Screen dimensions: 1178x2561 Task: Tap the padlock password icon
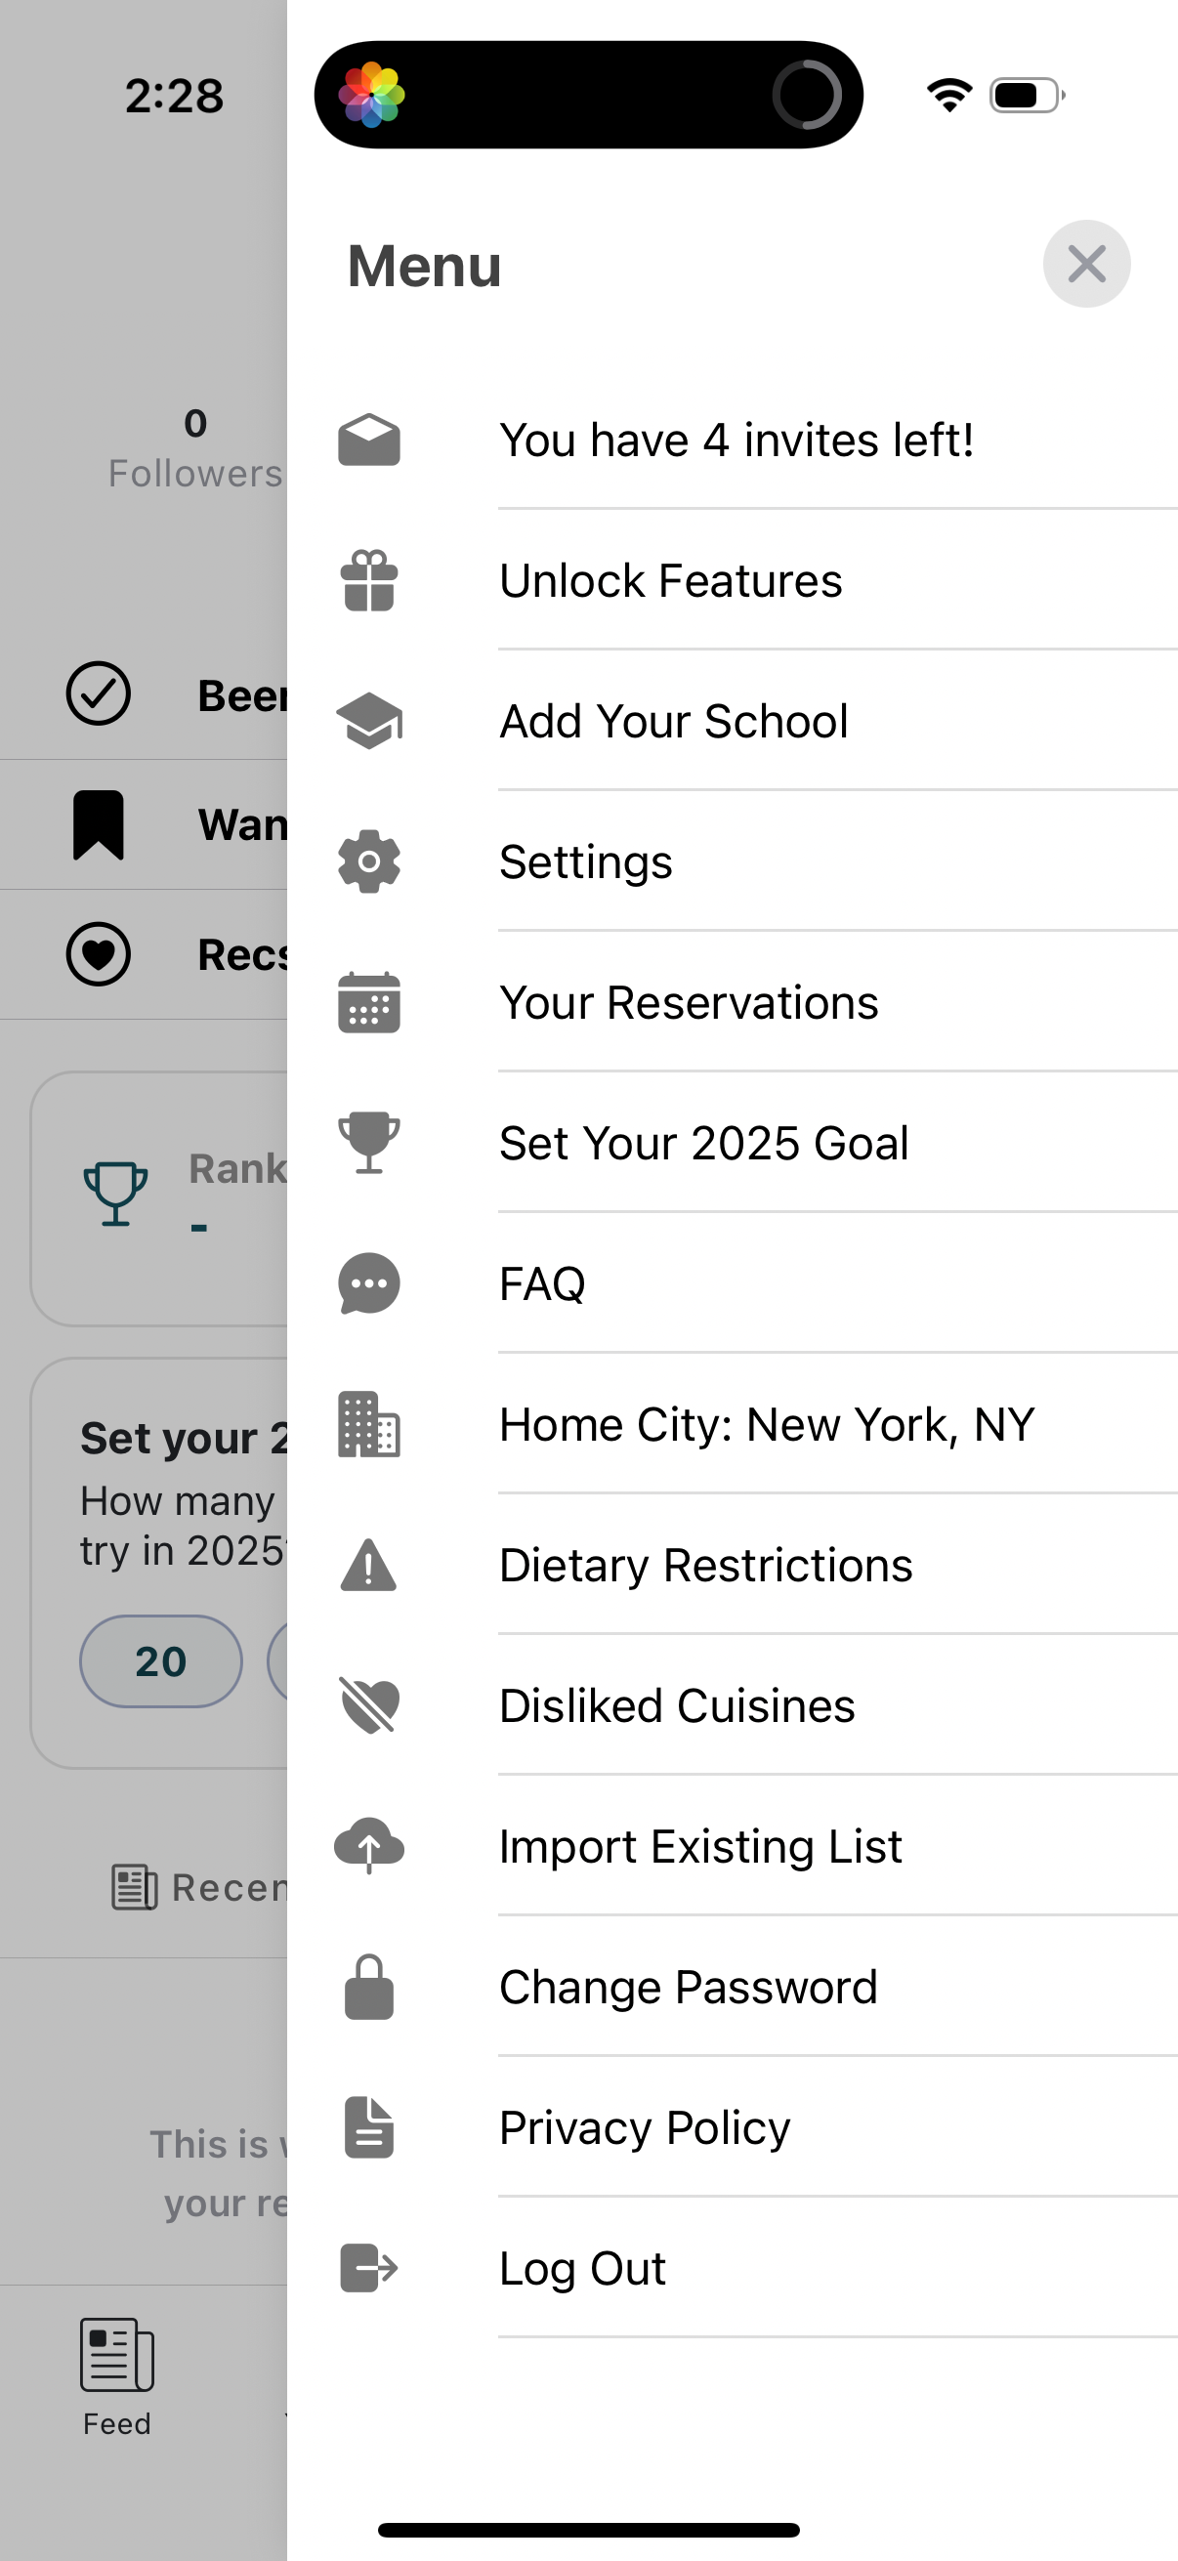(369, 1988)
